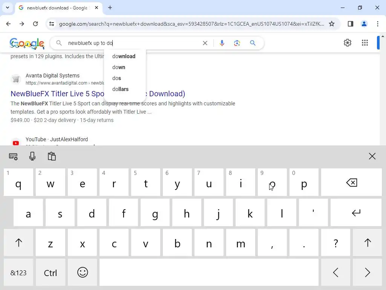Open a new browser tab

click(110, 8)
